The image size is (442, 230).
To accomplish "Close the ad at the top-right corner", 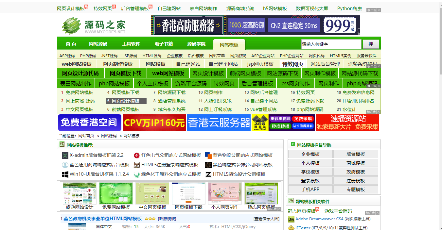I will 379,10.
